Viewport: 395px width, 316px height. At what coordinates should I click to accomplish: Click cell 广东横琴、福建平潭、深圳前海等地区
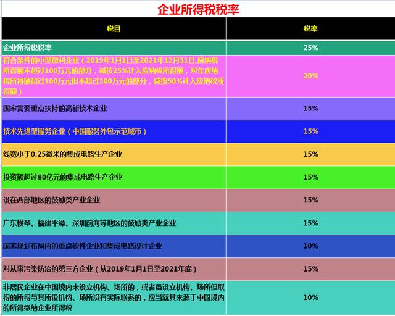[114, 223]
